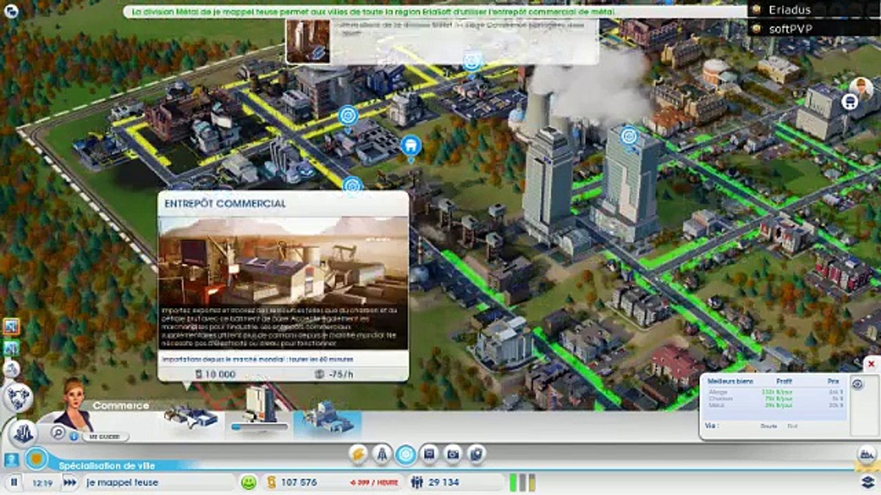
Task: Select the Métal row in Meilleurs biens
Action: (776, 405)
